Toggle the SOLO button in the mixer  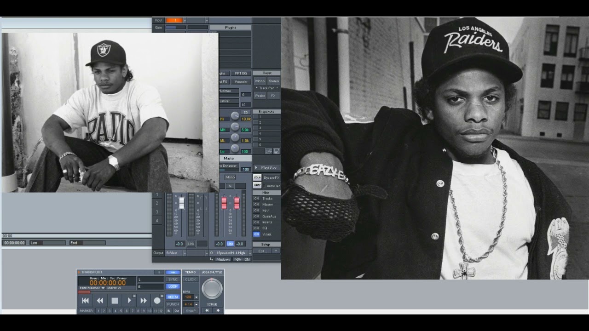[x=257, y=177]
